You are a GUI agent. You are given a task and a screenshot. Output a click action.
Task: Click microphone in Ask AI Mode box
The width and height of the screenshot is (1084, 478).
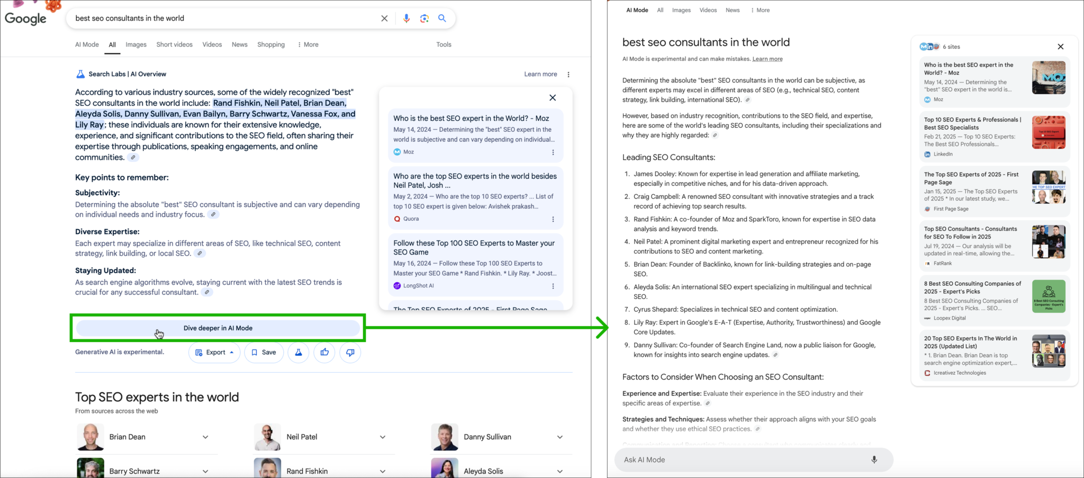pos(874,459)
